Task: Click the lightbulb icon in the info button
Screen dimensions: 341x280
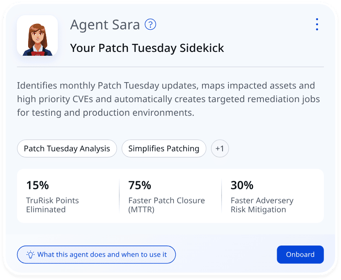Action: (30, 254)
